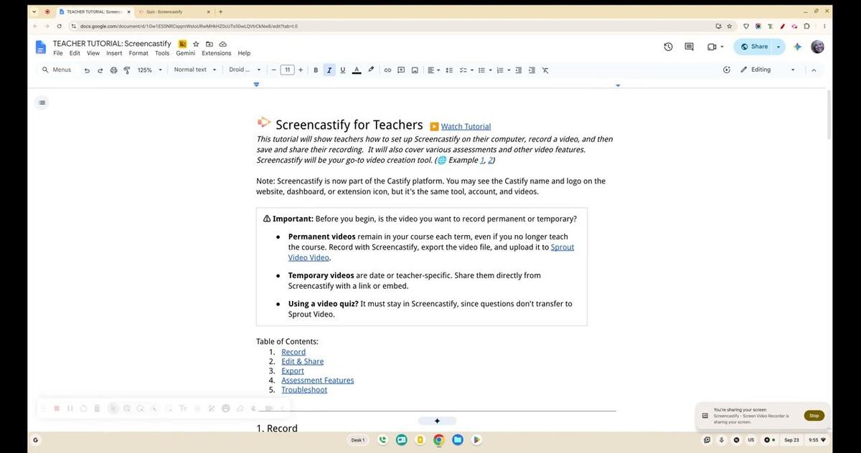Open the Normal text style dropdown
The image size is (861, 453).
pos(195,70)
